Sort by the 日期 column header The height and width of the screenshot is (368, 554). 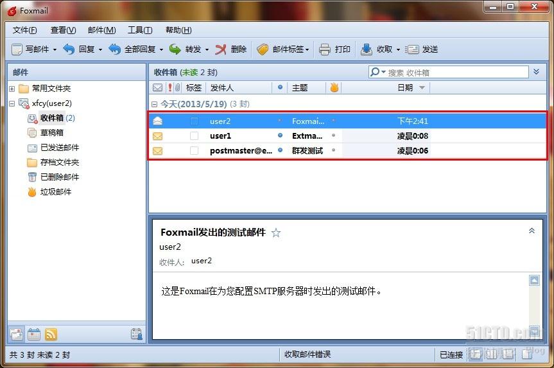tap(405, 88)
